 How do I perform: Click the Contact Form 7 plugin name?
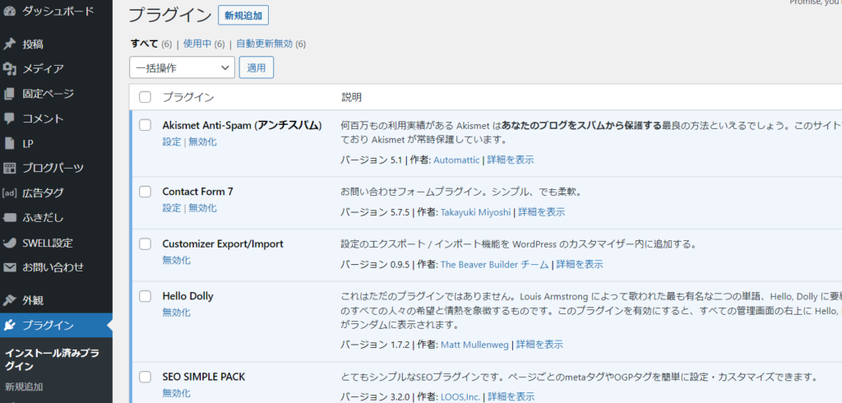pyautogui.click(x=197, y=192)
